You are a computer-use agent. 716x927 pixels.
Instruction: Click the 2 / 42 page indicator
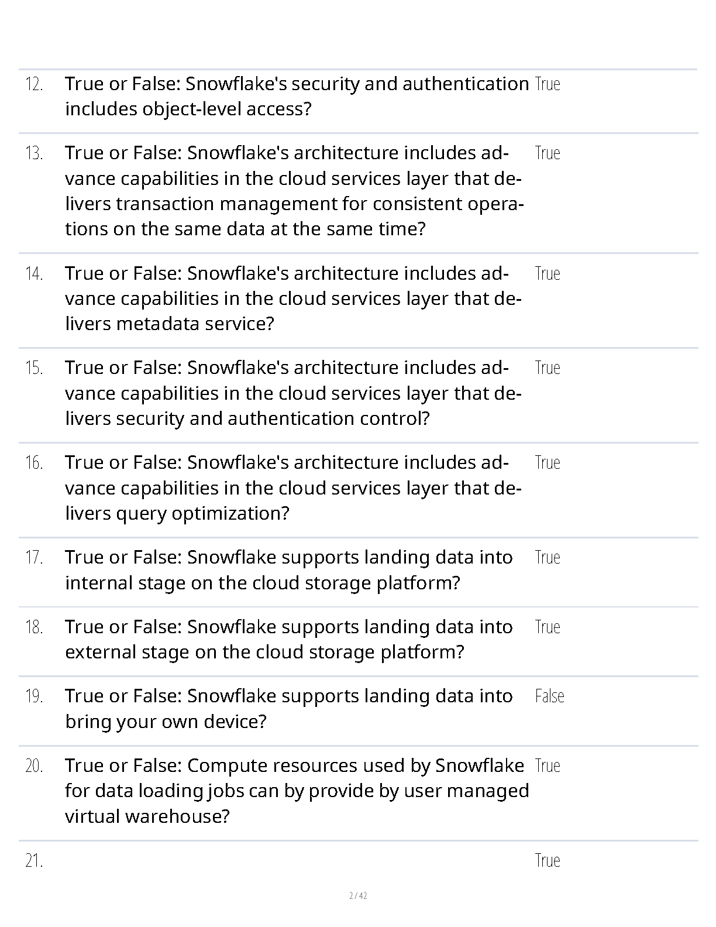[358, 895]
